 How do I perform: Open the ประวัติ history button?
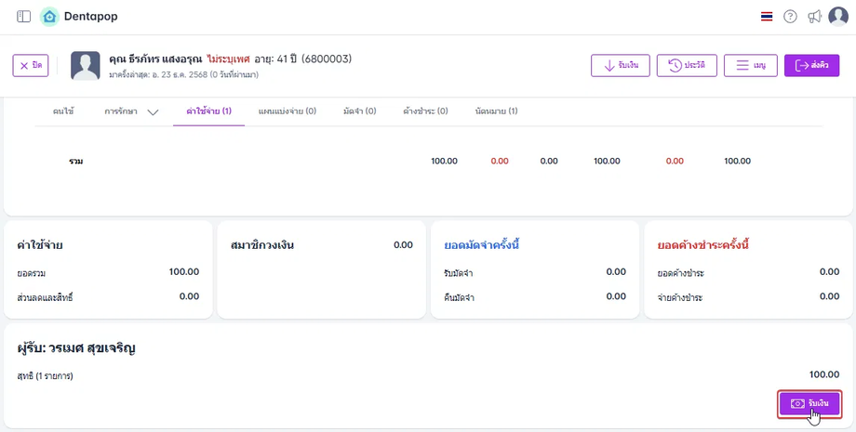[x=686, y=66]
